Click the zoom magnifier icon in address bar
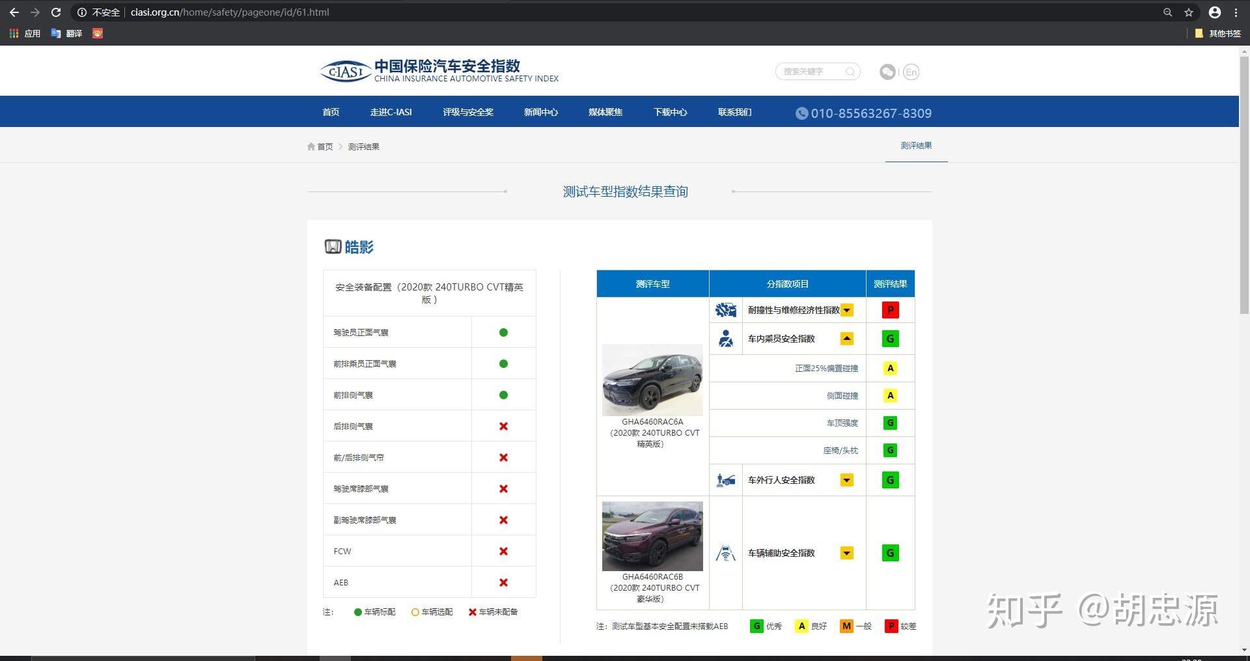1250x661 pixels. (1167, 12)
